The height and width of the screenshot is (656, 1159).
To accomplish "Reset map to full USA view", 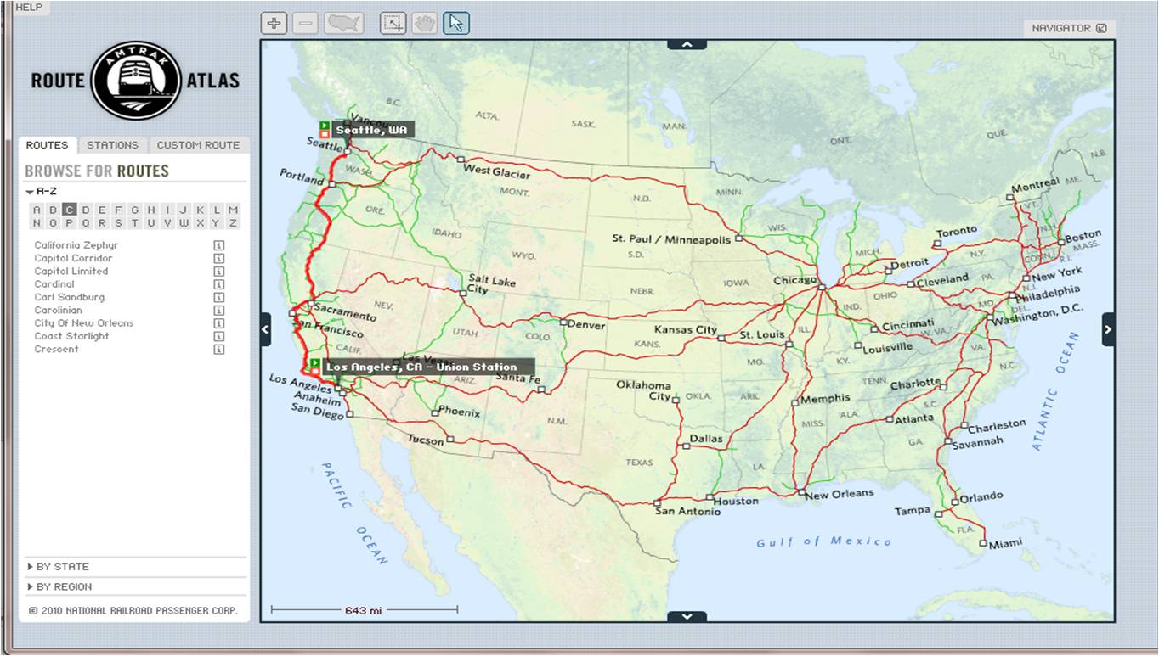I will click(x=344, y=24).
